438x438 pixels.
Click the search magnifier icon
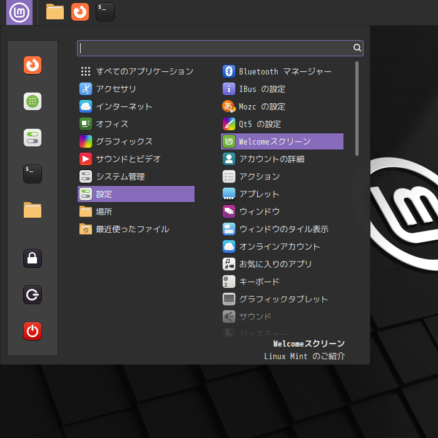point(357,48)
